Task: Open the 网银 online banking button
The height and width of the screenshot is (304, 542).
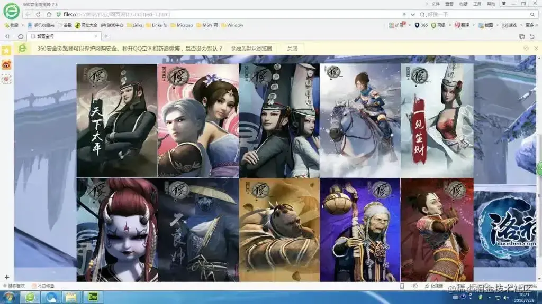Action: (438, 25)
